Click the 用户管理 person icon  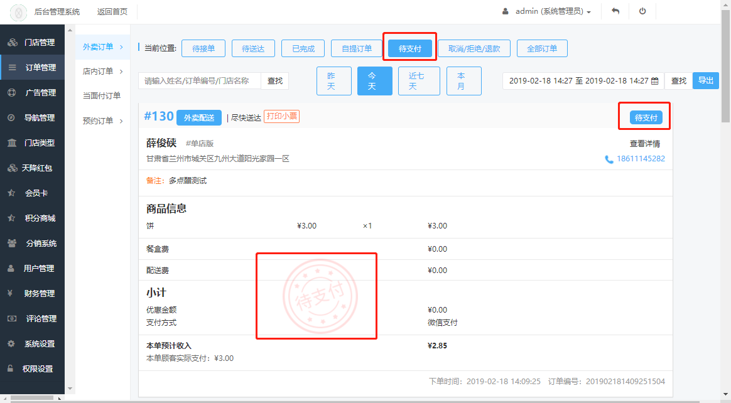11,269
